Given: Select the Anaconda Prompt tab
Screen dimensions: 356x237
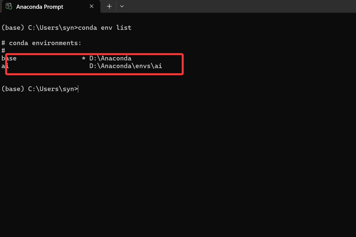Looking at the screenshot, I should coord(51,7).
